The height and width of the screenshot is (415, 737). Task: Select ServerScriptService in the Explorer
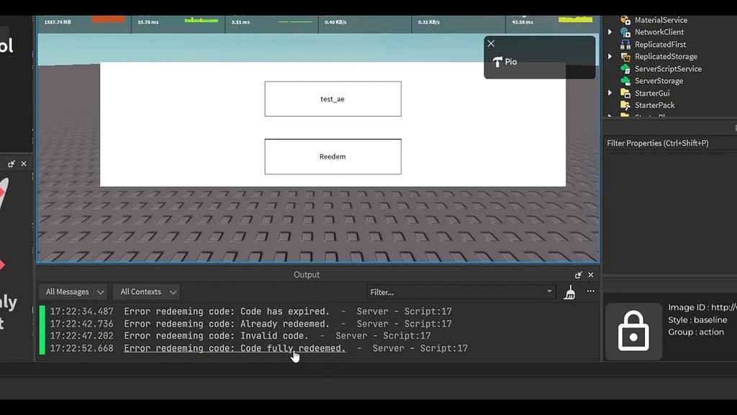click(x=668, y=68)
